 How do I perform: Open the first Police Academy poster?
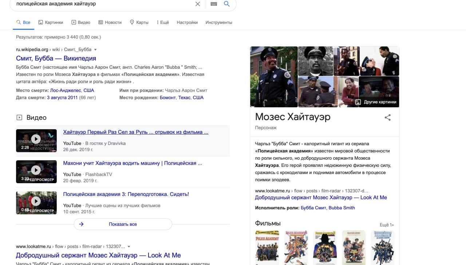click(267, 248)
